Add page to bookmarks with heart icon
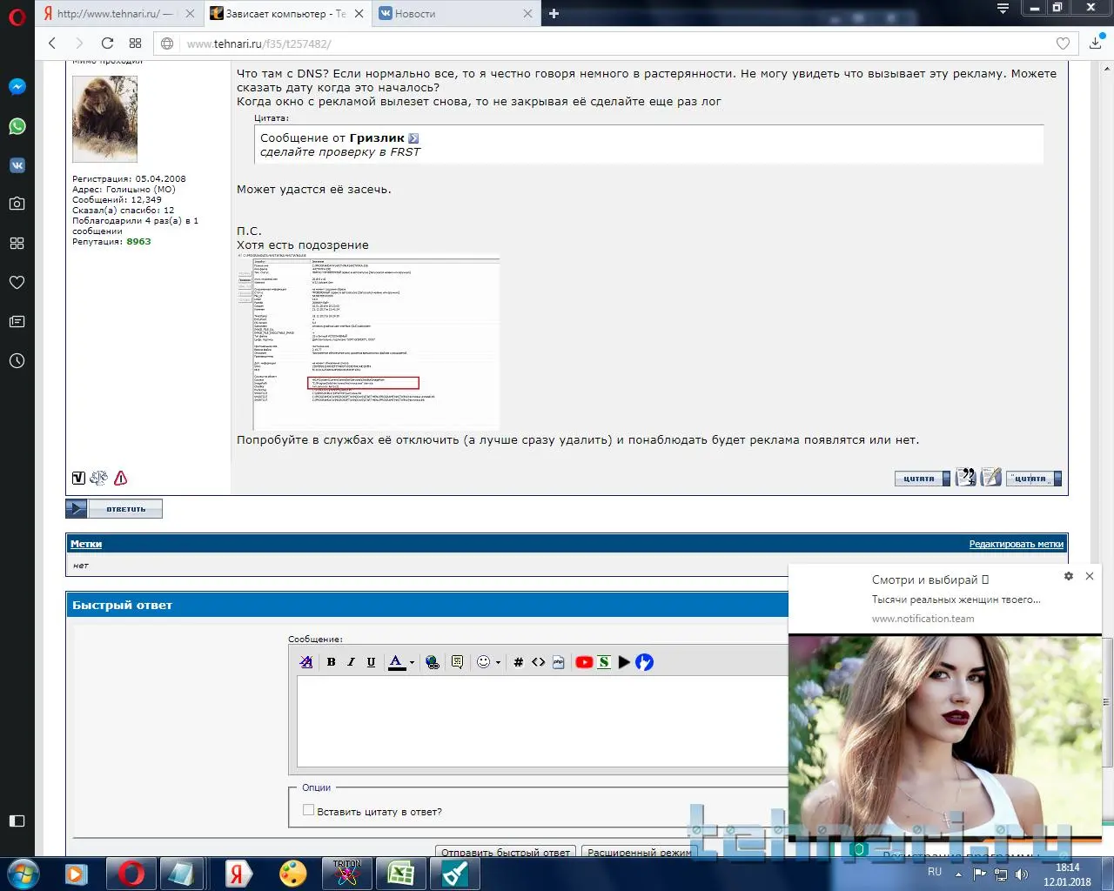Screen dimensions: 1114x891 pyautogui.click(x=1063, y=44)
